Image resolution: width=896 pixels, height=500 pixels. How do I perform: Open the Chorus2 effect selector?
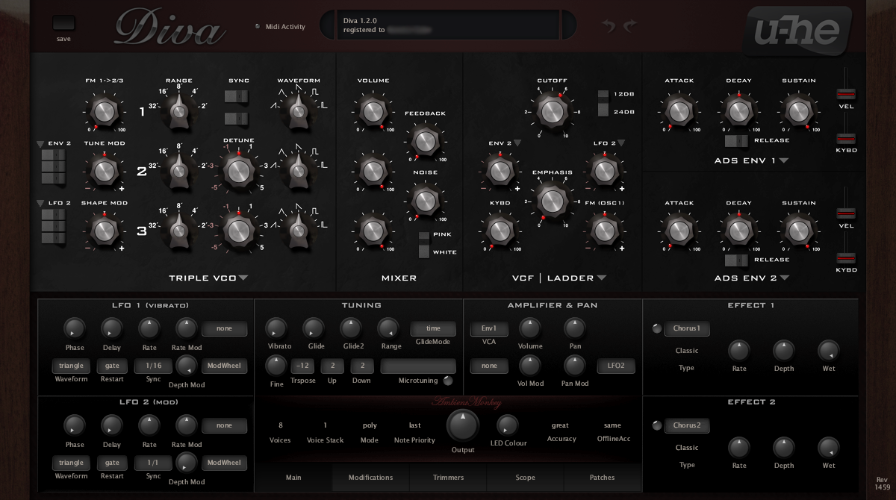pyautogui.click(x=687, y=425)
